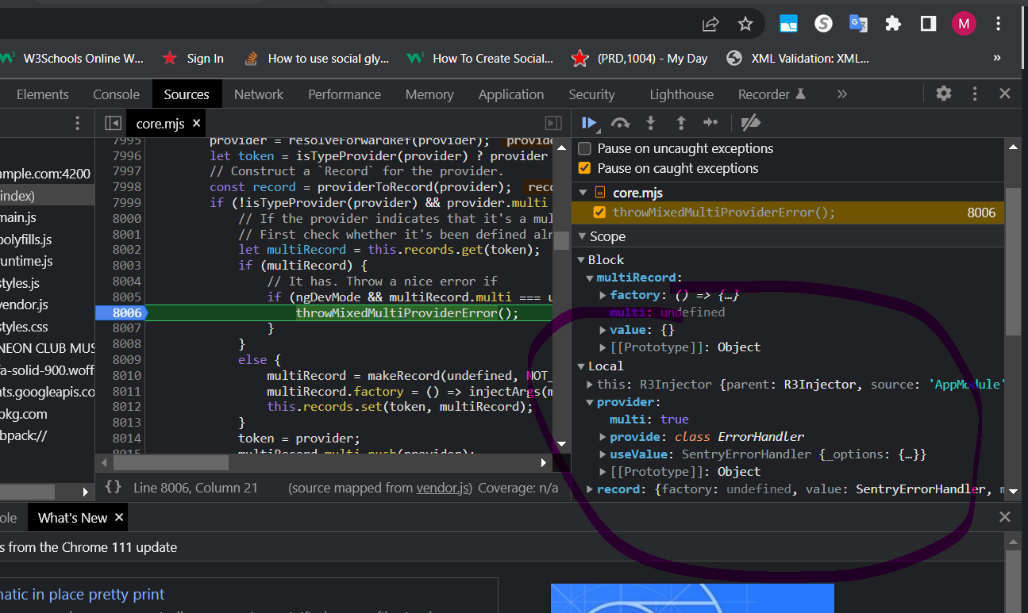Viewport: 1028px width, 613px height.
Task: Collapse the file navigator sidebar panel
Action: click(x=113, y=123)
